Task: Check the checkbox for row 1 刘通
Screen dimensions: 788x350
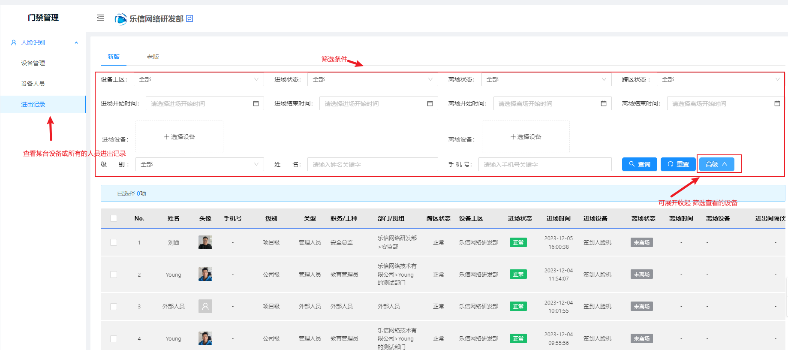Action: [x=114, y=242]
